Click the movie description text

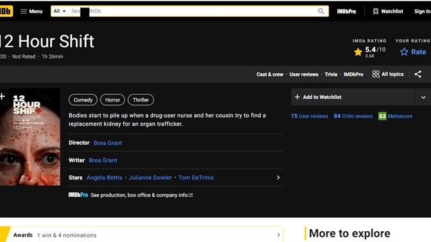(x=167, y=120)
